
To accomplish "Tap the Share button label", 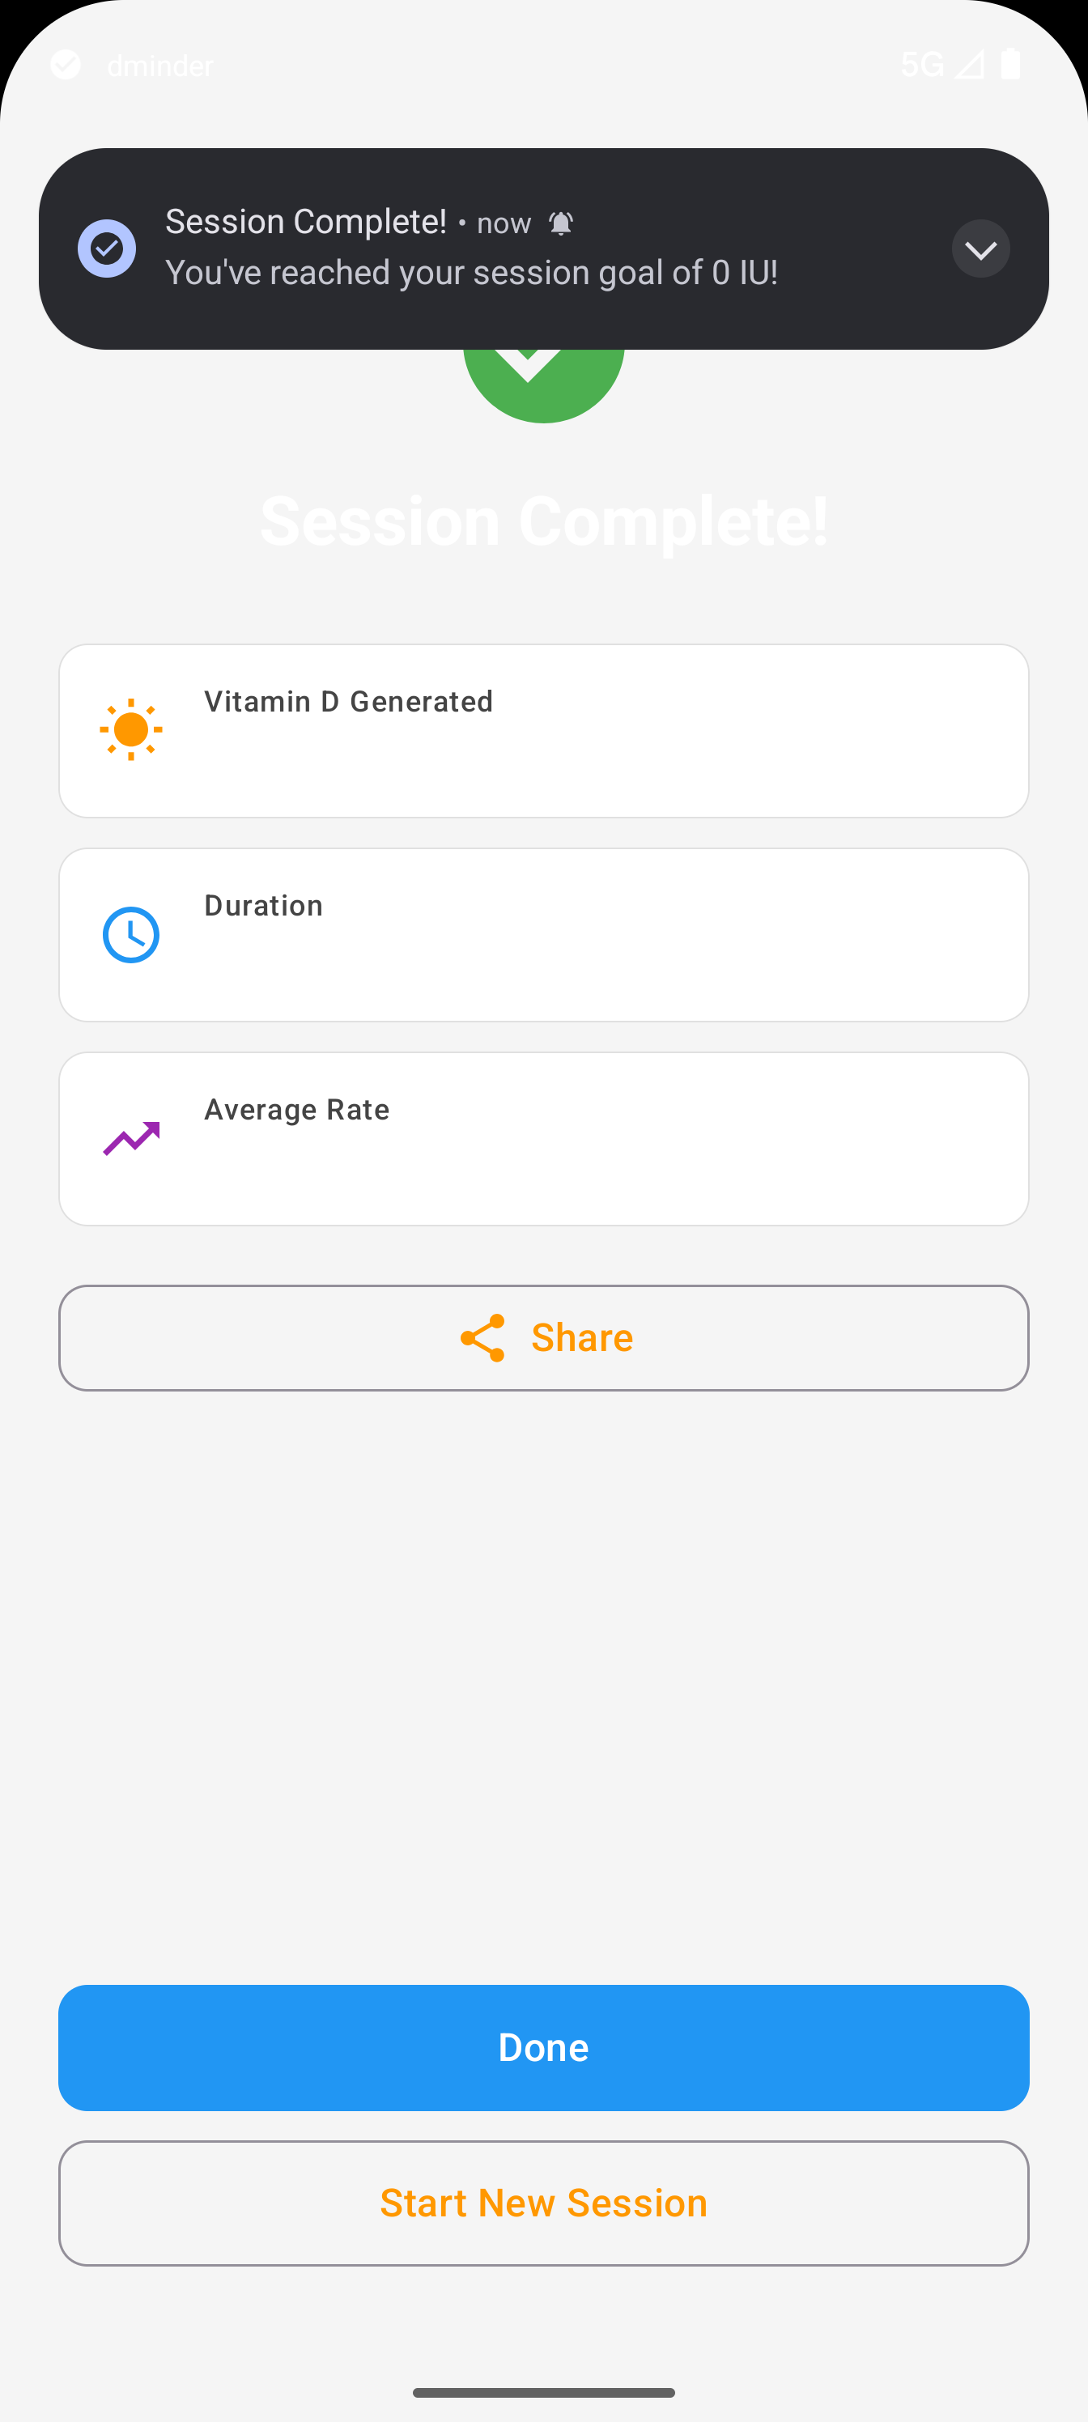I will click(x=582, y=1337).
